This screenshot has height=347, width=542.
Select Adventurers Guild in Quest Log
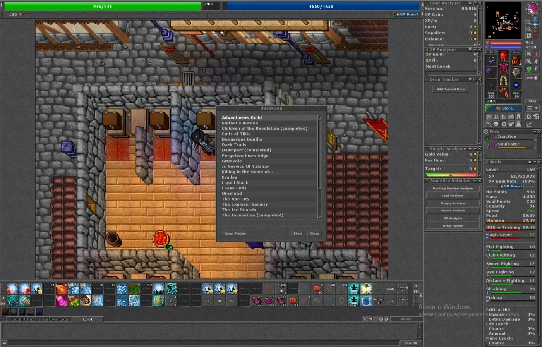(269, 117)
